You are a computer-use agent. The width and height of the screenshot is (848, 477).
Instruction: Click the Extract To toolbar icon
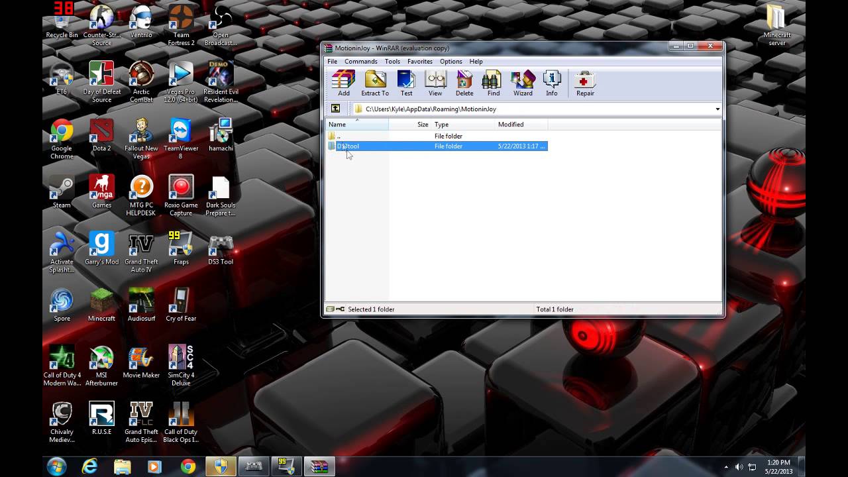click(375, 83)
